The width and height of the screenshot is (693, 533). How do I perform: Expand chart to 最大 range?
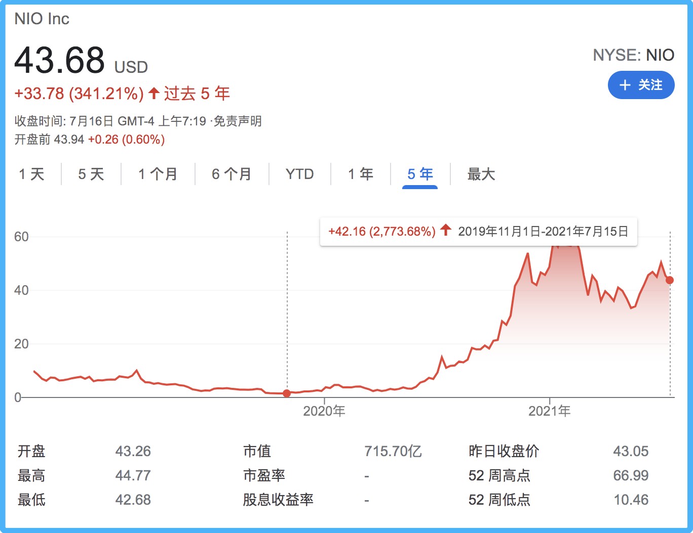point(481,174)
